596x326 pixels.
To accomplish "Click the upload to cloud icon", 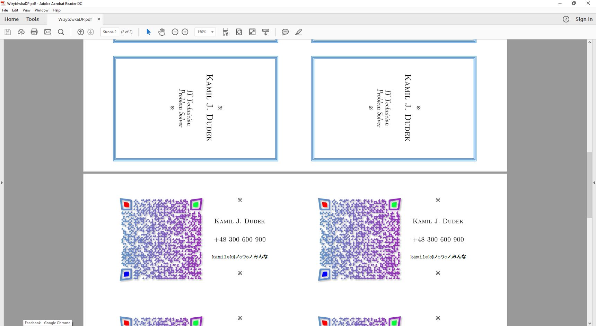I will point(21,32).
